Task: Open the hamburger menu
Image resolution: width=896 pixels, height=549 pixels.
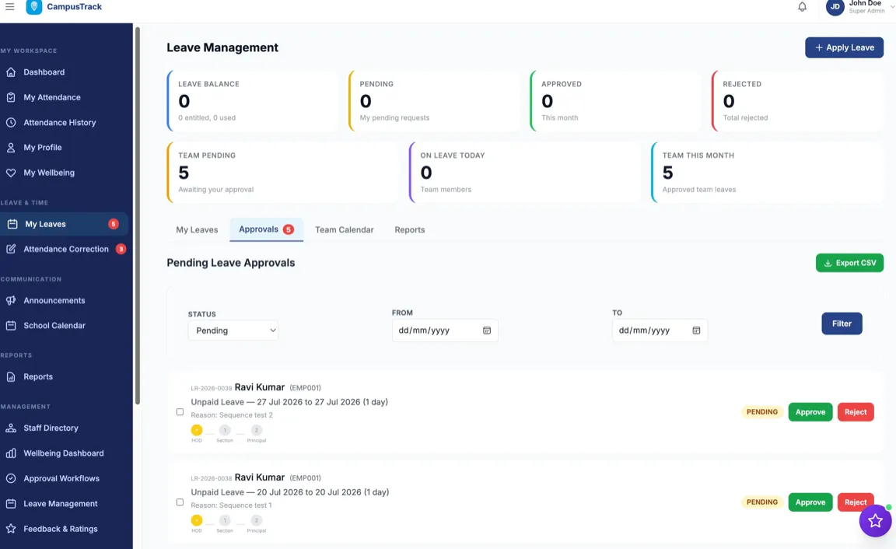Action: (10, 6)
